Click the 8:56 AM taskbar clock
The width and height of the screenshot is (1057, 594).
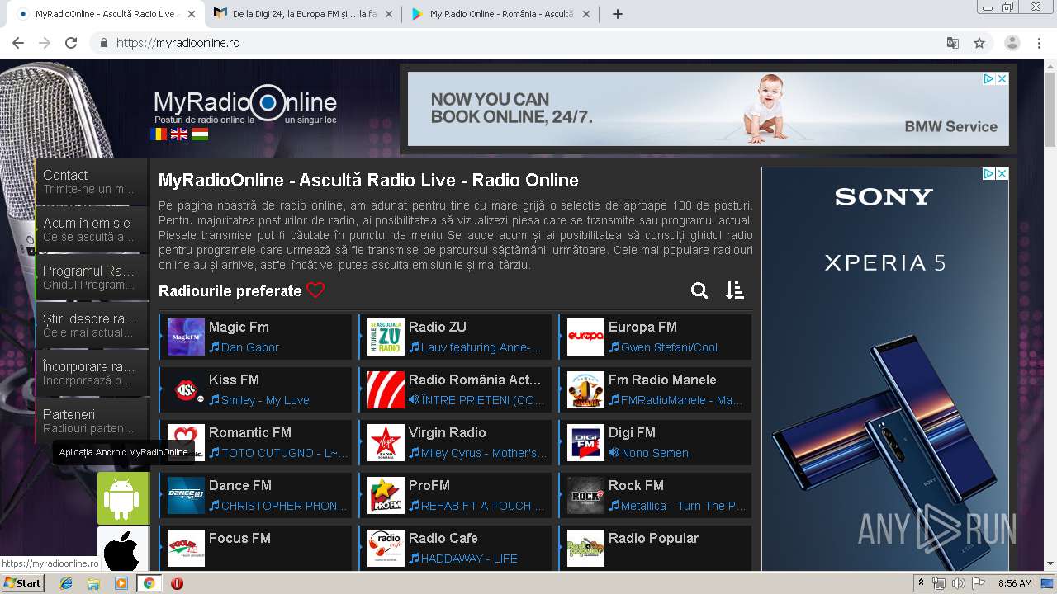point(1015,583)
